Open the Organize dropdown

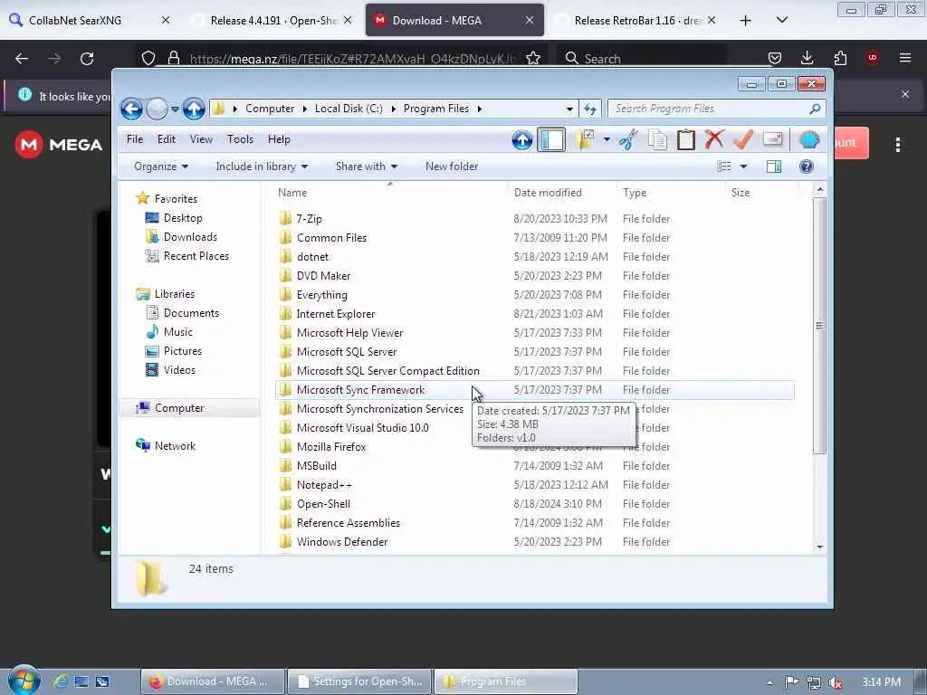161,167
